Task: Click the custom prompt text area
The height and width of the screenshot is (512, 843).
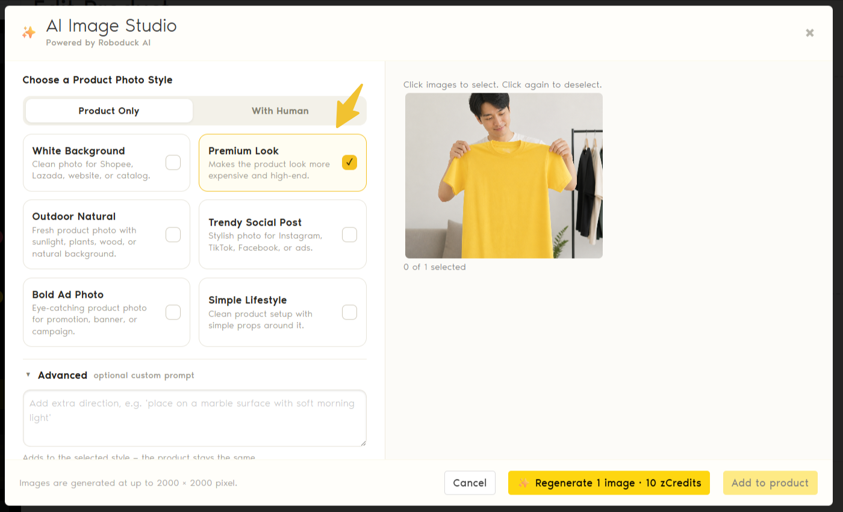Action: pyautogui.click(x=194, y=418)
